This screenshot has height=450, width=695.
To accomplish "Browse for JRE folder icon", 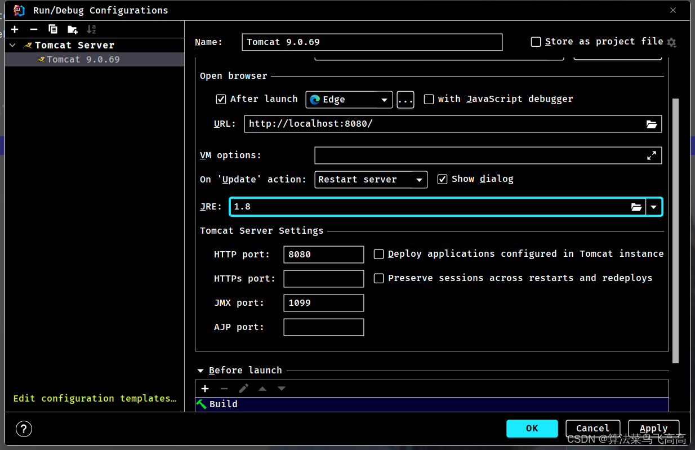I will point(636,207).
